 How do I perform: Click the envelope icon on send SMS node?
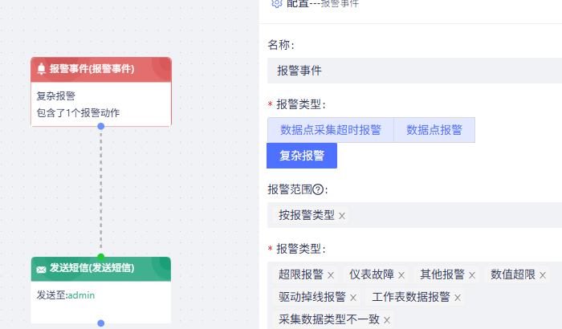pos(41,269)
